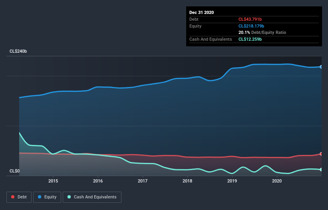
Task: Click the Debt endpoint marker on chart
Action: click(321, 154)
